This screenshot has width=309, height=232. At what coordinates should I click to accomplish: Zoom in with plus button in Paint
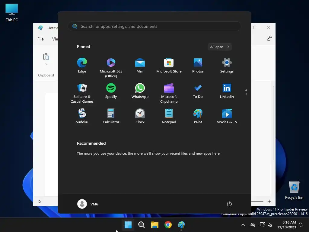coord(269,201)
